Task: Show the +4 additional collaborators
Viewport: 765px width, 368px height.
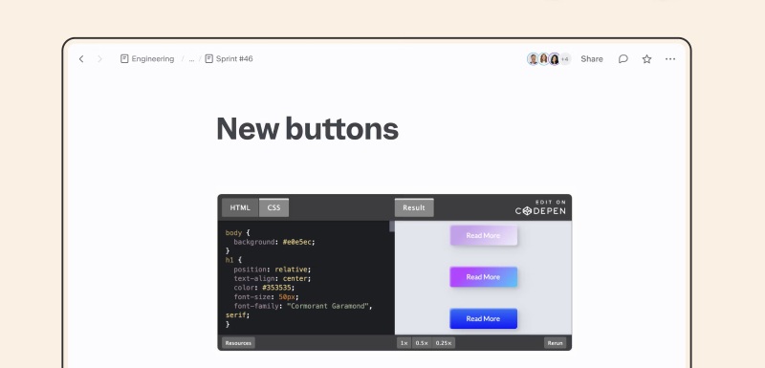Action: coord(565,59)
